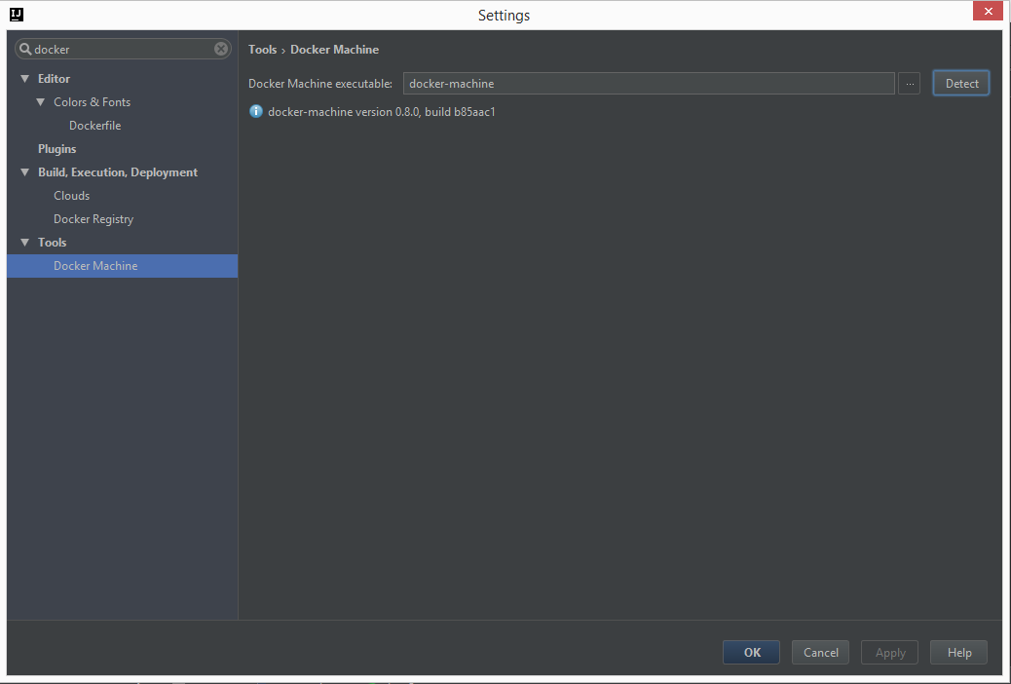Viewport: 1011px width, 684px height.
Task: Click the docker-machine version 0.8.0 text
Action: (x=382, y=112)
